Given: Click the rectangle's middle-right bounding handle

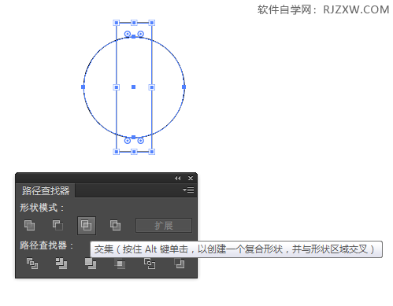Looking at the screenshot, I should point(151,87).
